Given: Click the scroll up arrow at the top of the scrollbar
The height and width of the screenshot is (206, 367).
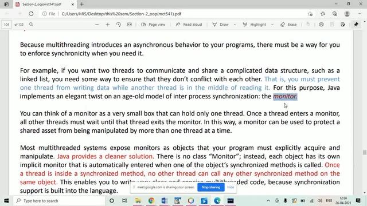Looking at the screenshot, I should pos(365,22).
